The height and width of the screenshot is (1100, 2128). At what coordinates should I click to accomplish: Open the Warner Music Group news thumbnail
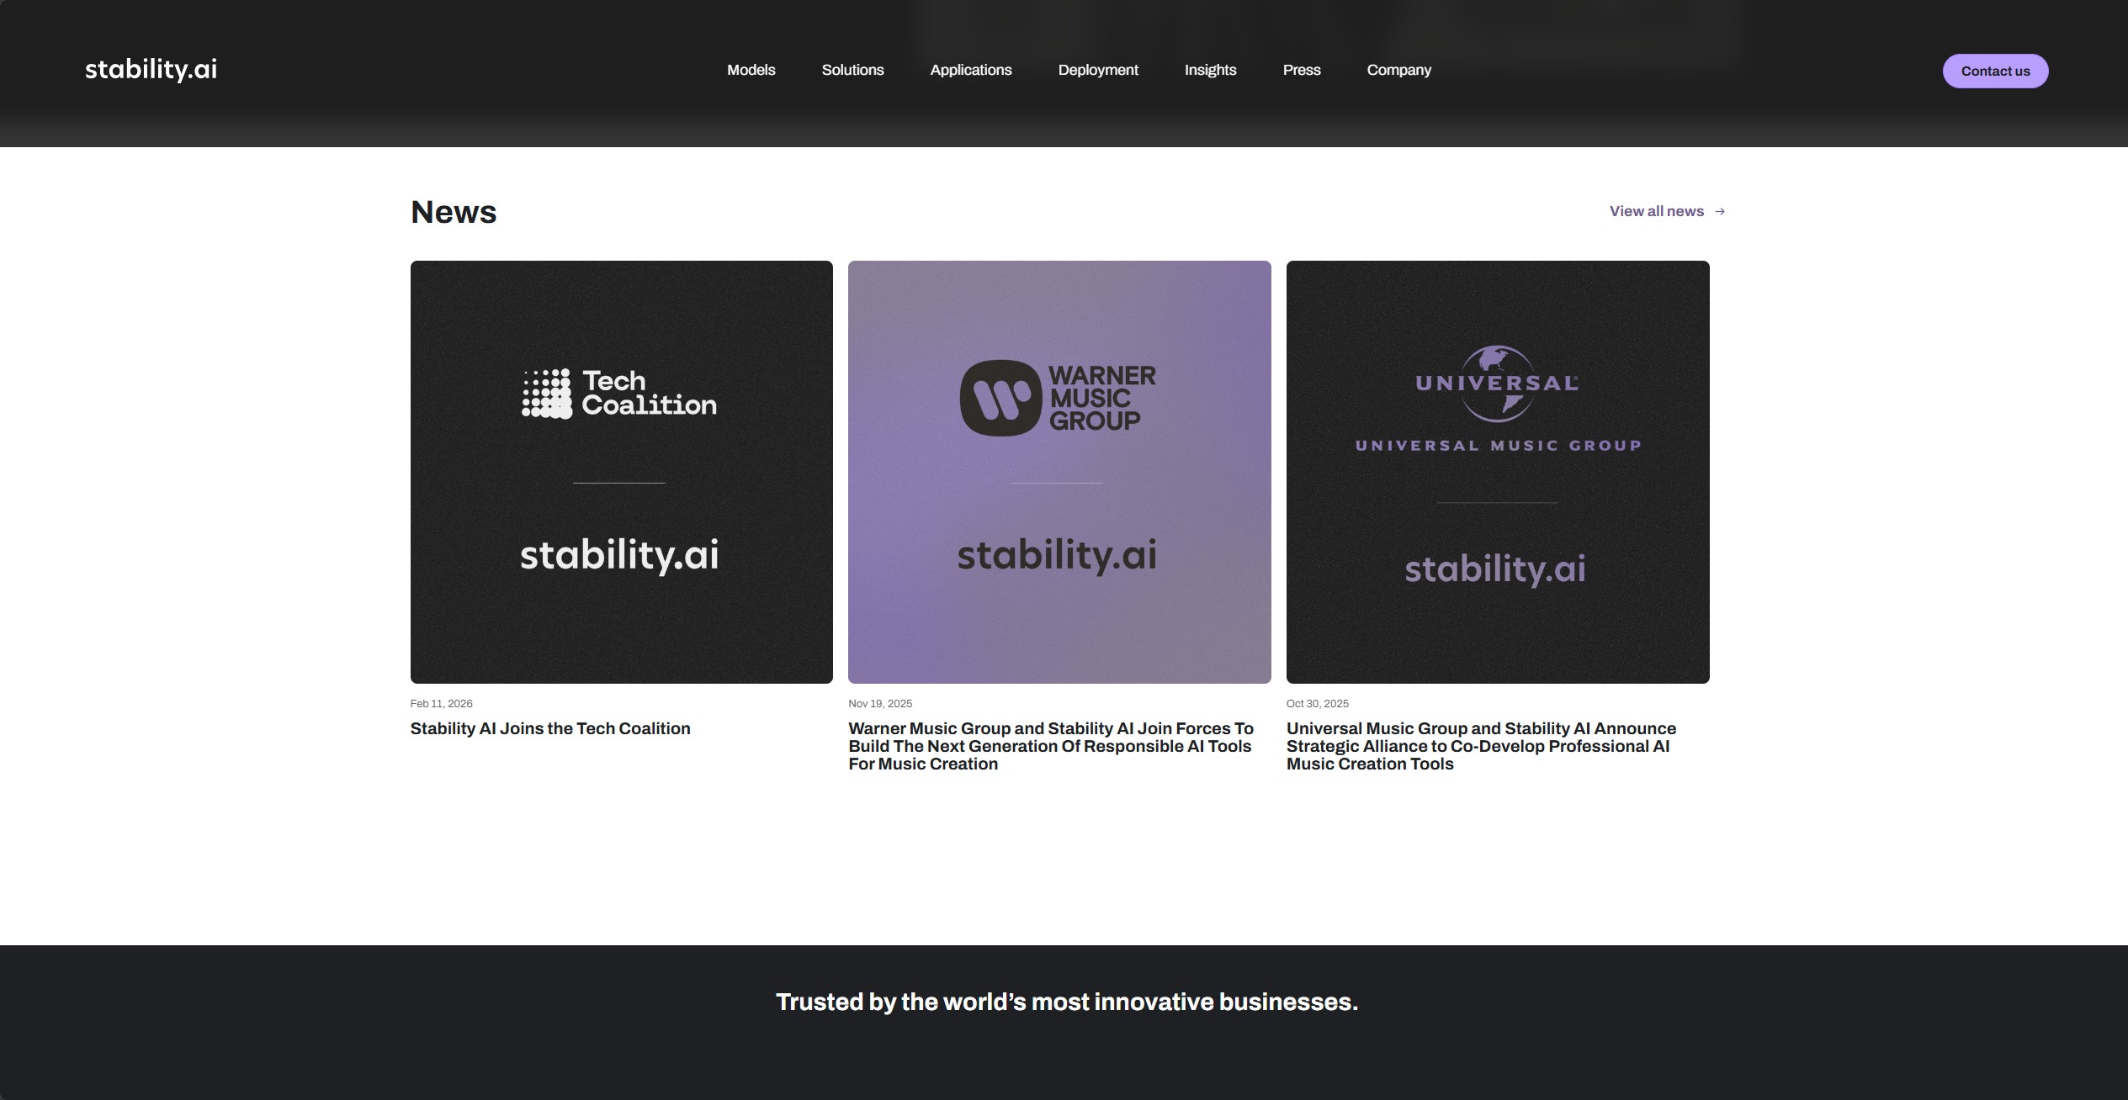[1059, 472]
